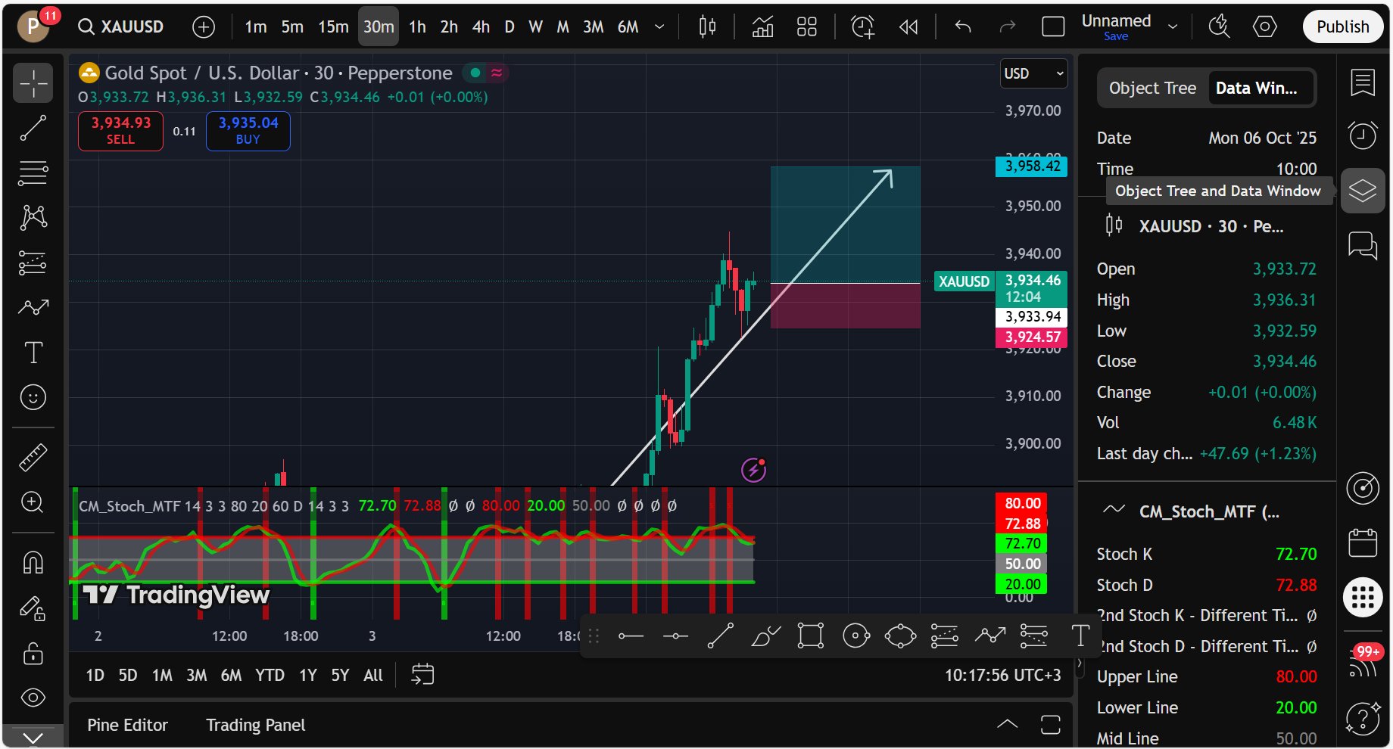Toggle lock all drawings
This screenshot has width=1393, height=749.
coord(33,653)
